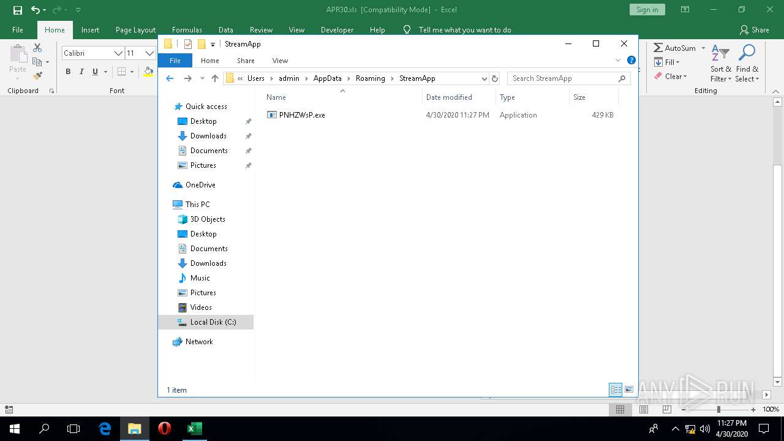The height and width of the screenshot is (441, 784).
Task: Open Downloads under Quick access
Action: (208, 136)
